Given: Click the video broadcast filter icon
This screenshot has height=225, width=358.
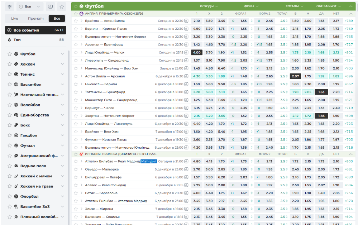Looking at the screenshot, I should 50,6.
